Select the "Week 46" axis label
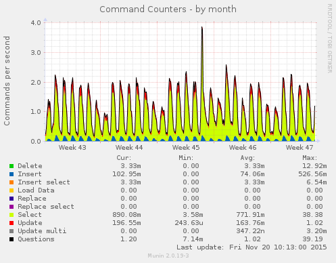Screen dimensions: 336x263 point(243,148)
